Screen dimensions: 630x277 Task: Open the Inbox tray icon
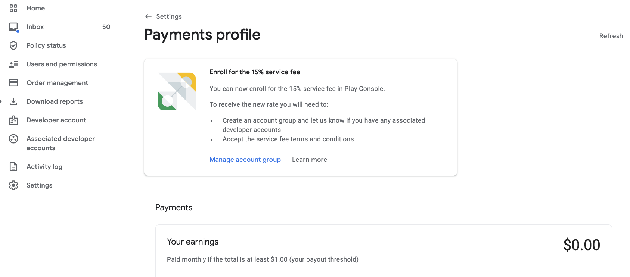pyautogui.click(x=14, y=27)
